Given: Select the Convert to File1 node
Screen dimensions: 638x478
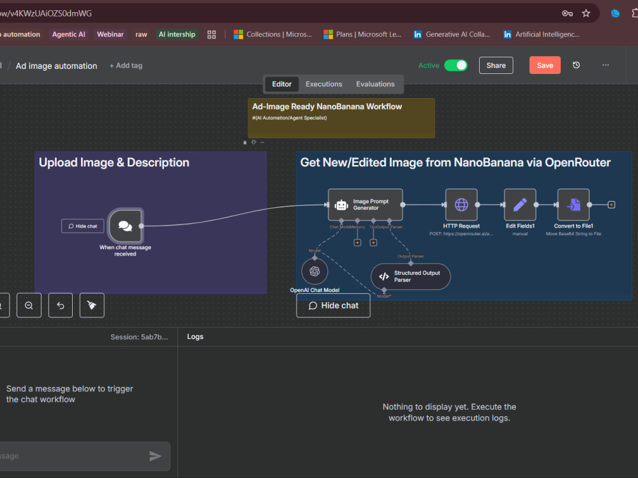Looking at the screenshot, I should click(574, 205).
